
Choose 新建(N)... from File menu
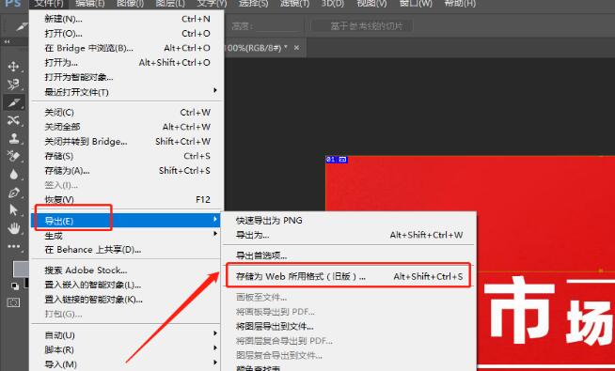point(127,19)
